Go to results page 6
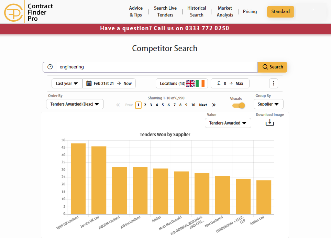This screenshot has width=331, height=238. (x=168, y=105)
